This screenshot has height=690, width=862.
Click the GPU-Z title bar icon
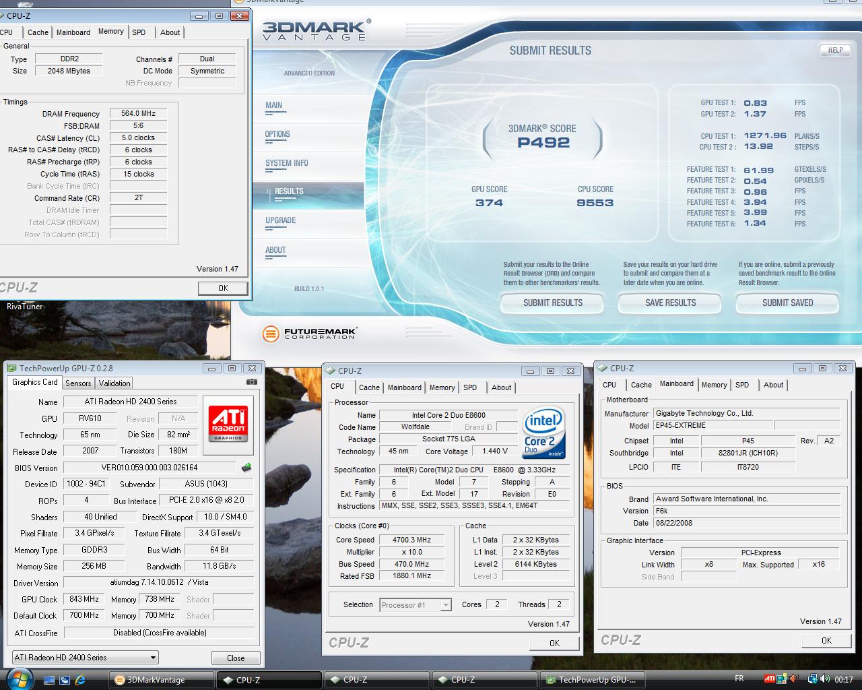[11, 368]
